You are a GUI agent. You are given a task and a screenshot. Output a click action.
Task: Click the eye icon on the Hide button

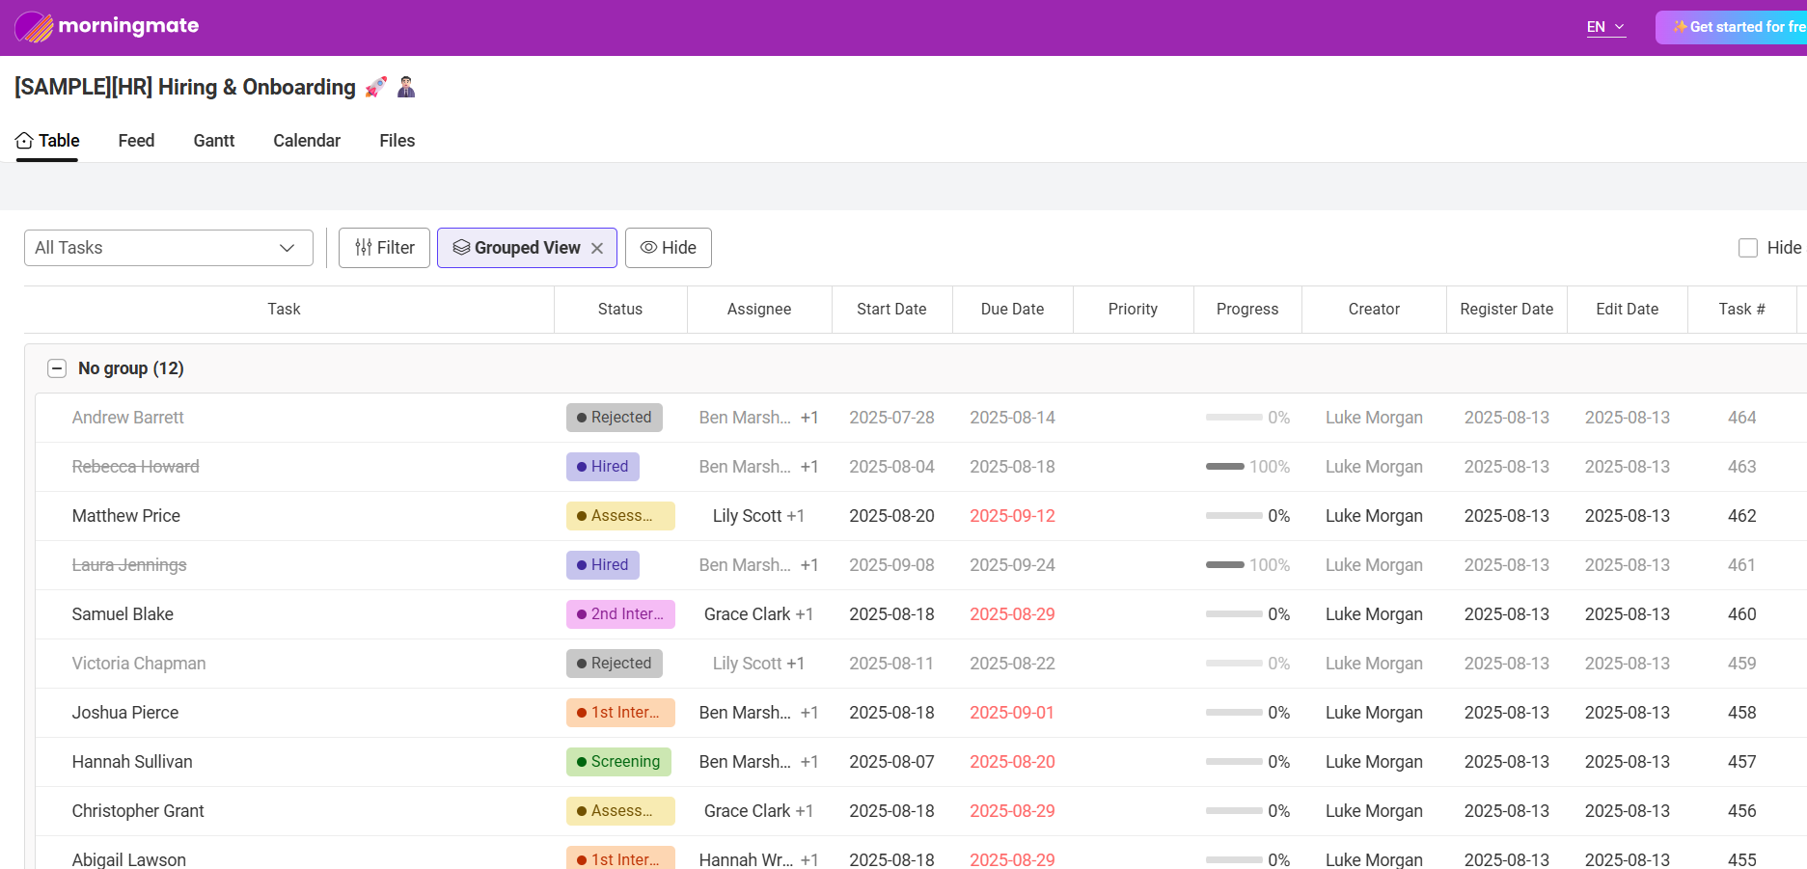click(x=648, y=248)
